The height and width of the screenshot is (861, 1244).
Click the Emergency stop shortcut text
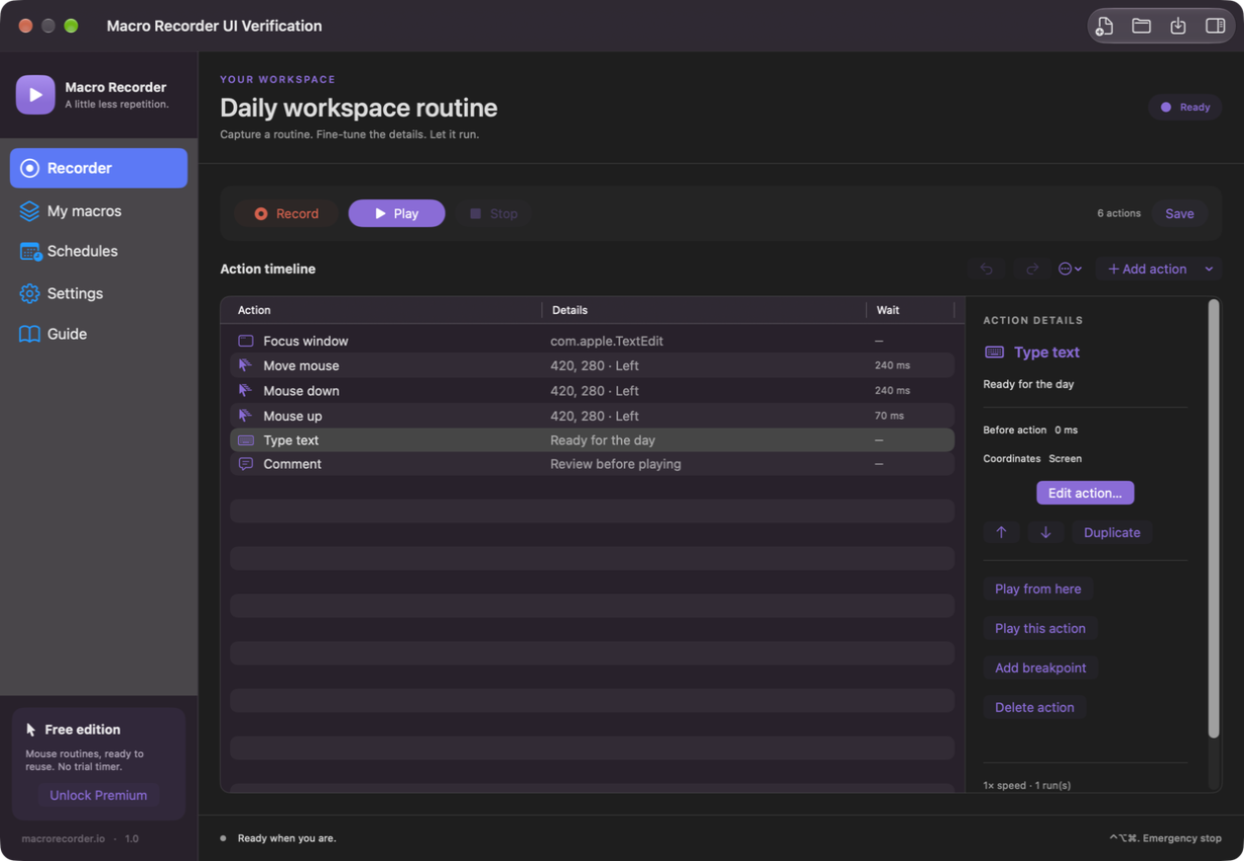(x=1165, y=838)
